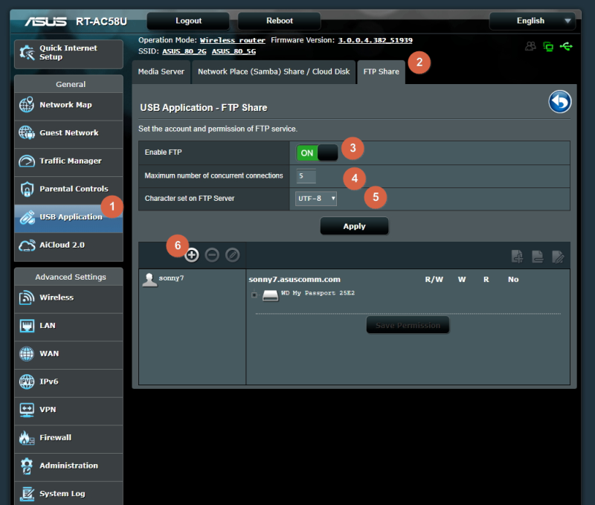The height and width of the screenshot is (505, 595).
Task: Focus the maximum concurrent connections field
Action: pyautogui.click(x=306, y=176)
